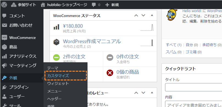Click the Wapuu commenter avatar
The height and width of the screenshot is (107, 222).
tap(172, 15)
